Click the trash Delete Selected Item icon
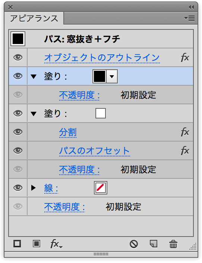The image size is (202, 263). coord(173,244)
